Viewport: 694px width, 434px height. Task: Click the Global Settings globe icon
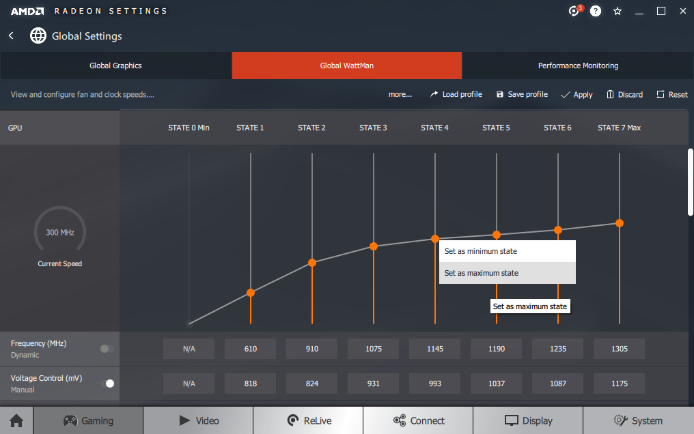[x=38, y=35]
